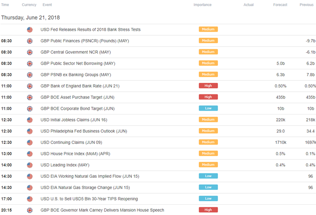Open GBP Bank of England Bank Rate event
Viewport: 316px width, 215px height.
(80, 86)
